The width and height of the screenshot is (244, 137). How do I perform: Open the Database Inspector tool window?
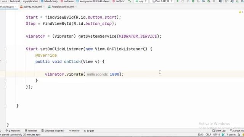coord(53,131)
